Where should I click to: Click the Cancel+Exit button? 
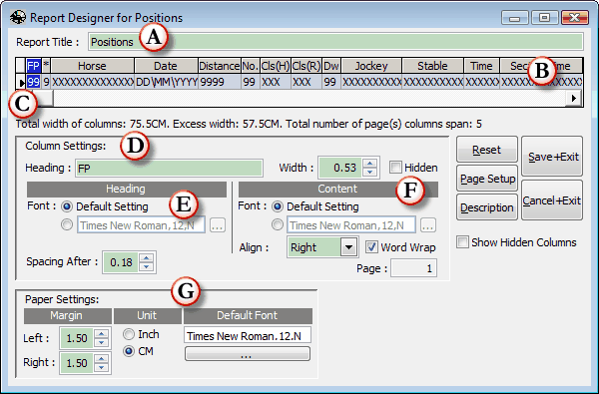point(552,200)
